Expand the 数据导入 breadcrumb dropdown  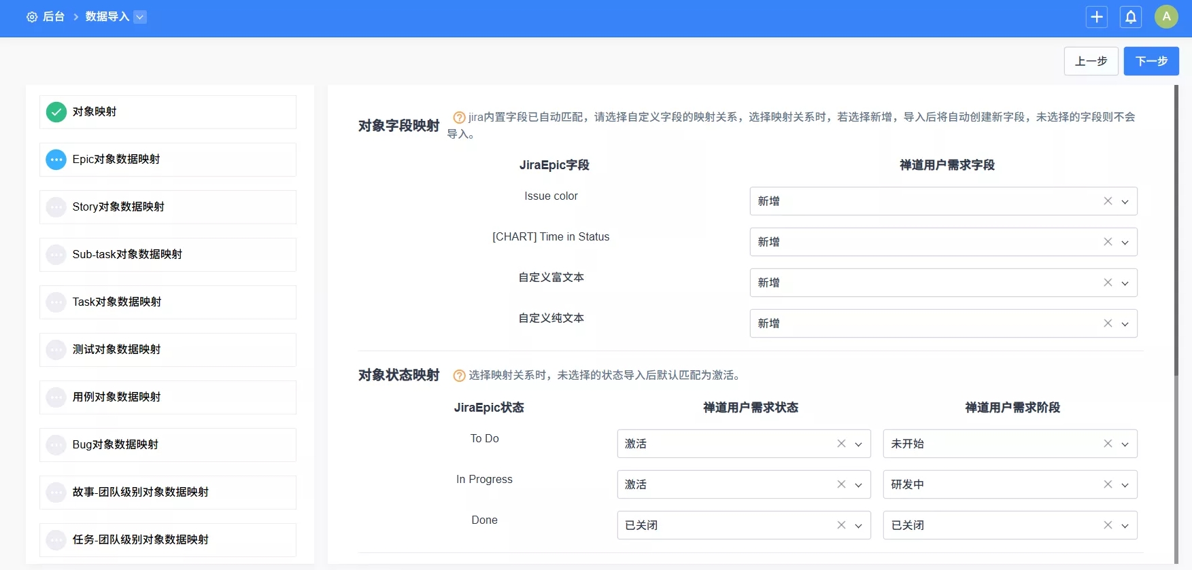[x=140, y=17]
